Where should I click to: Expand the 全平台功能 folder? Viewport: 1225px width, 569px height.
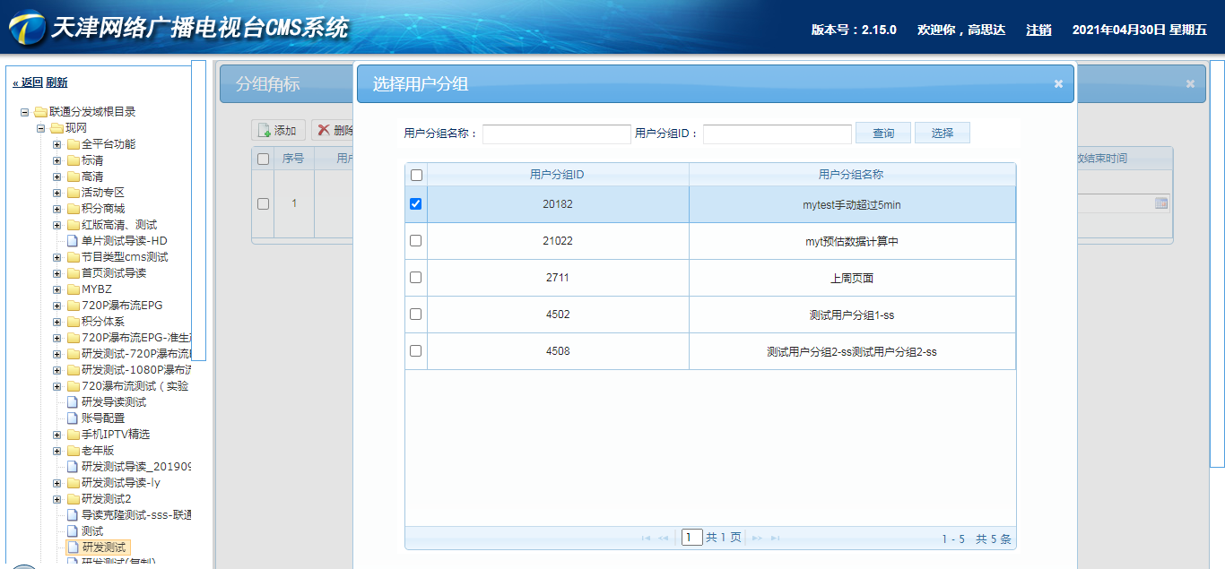click(57, 144)
